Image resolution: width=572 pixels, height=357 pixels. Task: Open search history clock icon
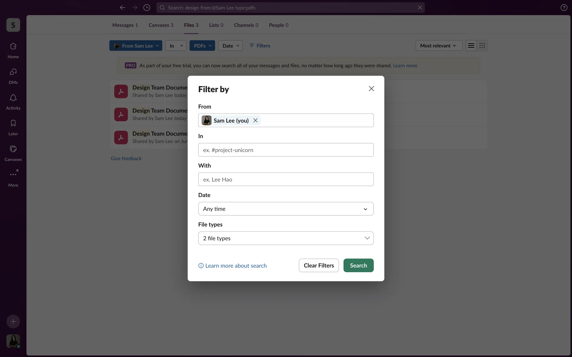click(147, 8)
